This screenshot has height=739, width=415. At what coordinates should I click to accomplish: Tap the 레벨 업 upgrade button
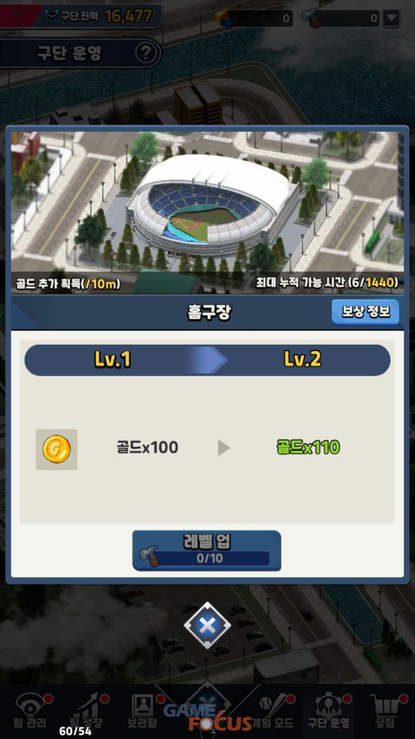[x=207, y=551]
